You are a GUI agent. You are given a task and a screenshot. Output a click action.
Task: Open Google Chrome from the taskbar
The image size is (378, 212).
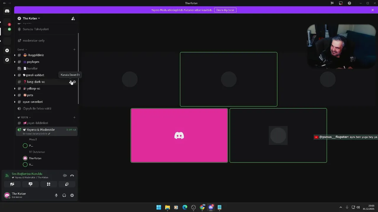point(202,207)
